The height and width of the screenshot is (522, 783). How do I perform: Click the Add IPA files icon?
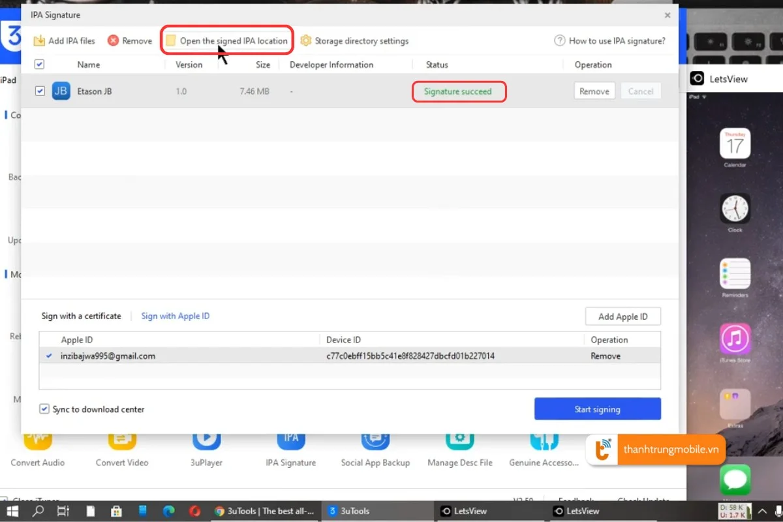[x=39, y=40]
